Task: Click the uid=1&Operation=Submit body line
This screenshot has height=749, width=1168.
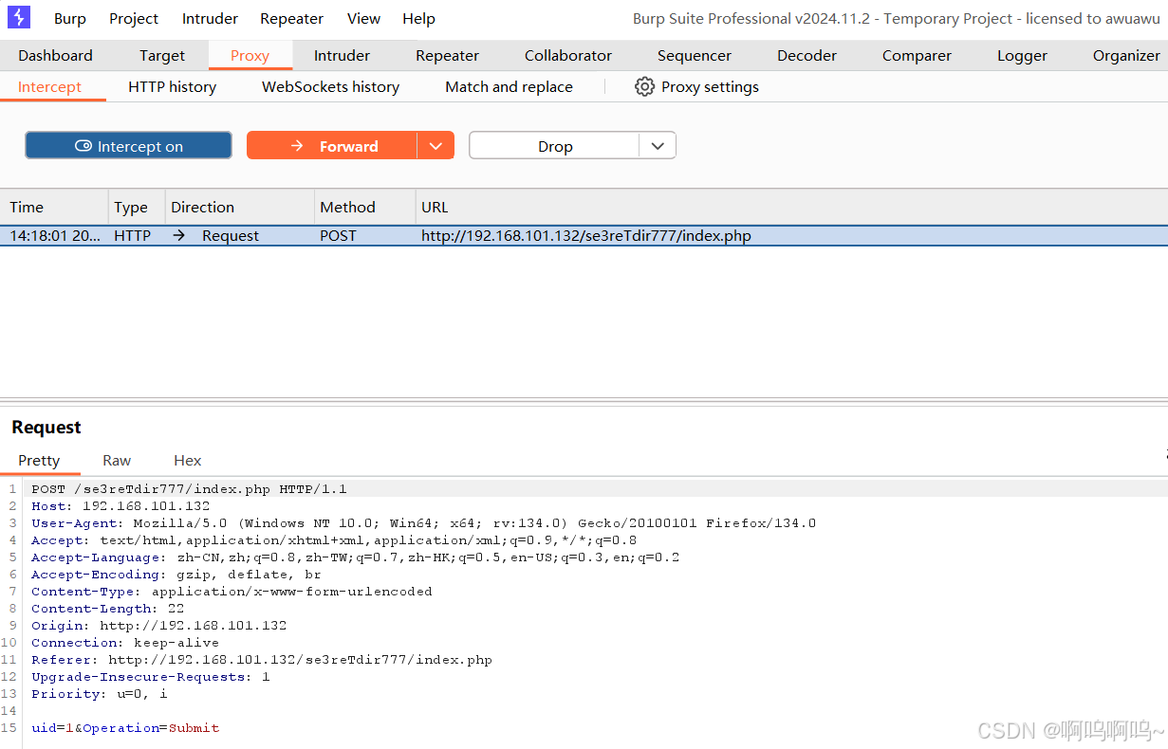Action: point(125,728)
